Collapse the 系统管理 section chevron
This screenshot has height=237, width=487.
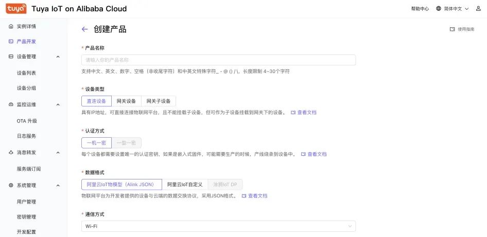(x=58, y=186)
